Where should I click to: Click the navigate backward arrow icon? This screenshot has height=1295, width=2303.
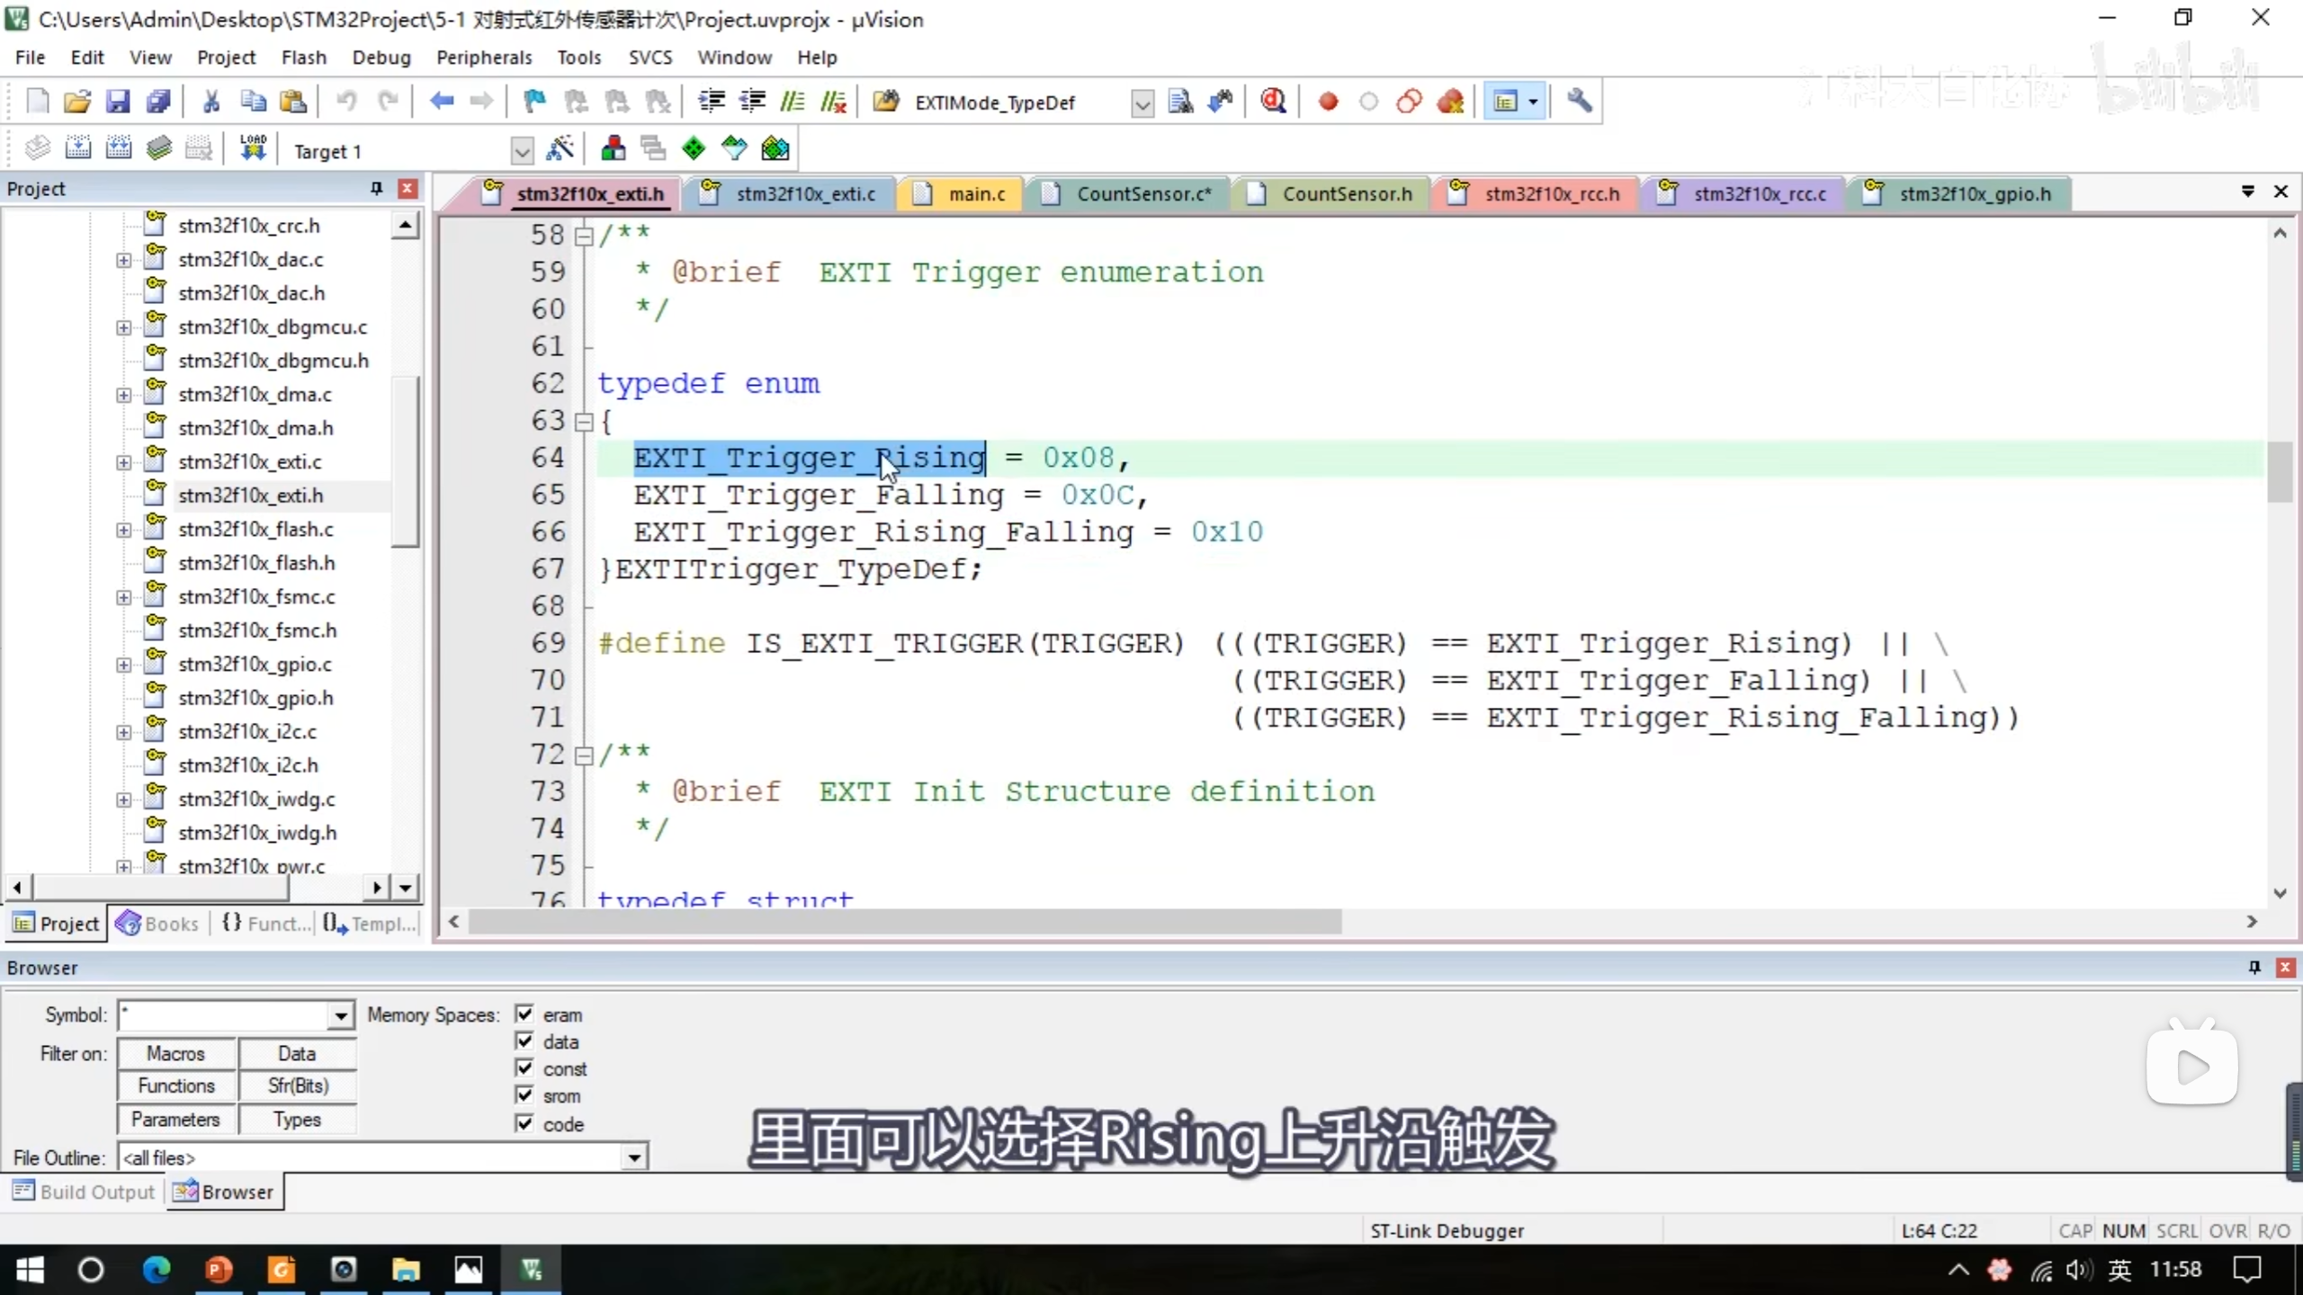click(441, 102)
